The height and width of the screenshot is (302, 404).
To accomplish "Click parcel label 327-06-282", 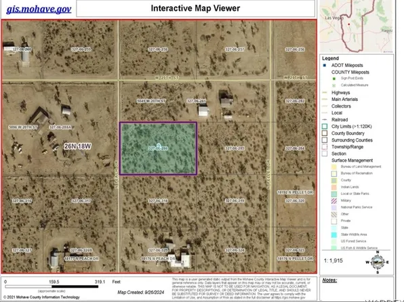I will coord(295,101).
